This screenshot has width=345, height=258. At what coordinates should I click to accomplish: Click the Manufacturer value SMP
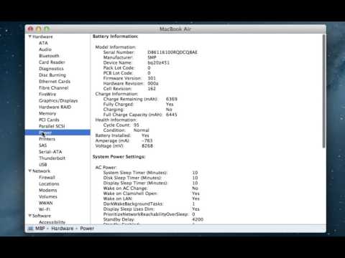click(152, 57)
